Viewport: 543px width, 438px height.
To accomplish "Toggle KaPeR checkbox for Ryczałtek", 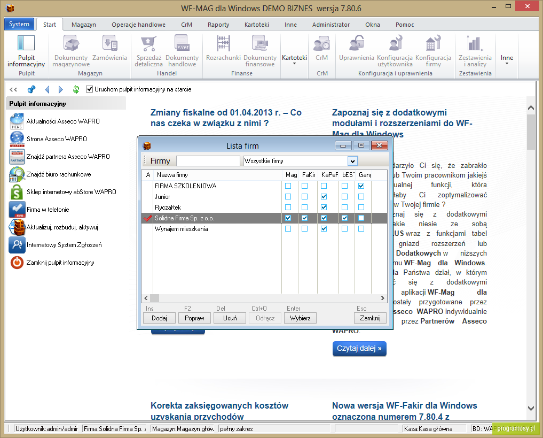I will (x=324, y=208).
